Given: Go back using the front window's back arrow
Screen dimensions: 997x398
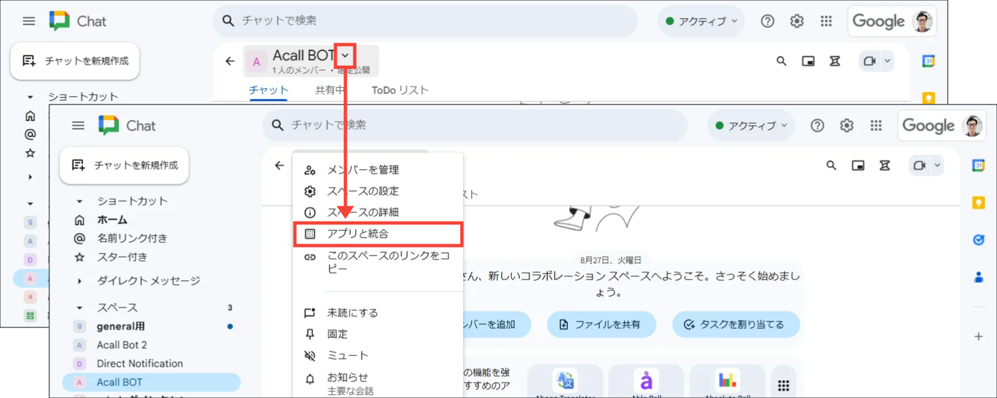Looking at the screenshot, I should 280,165.
